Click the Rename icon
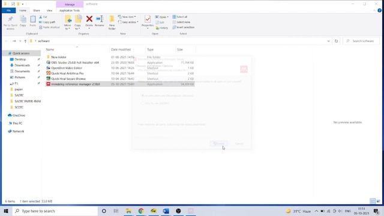Screen dimensions: 384x216 (x=100, y=19)
